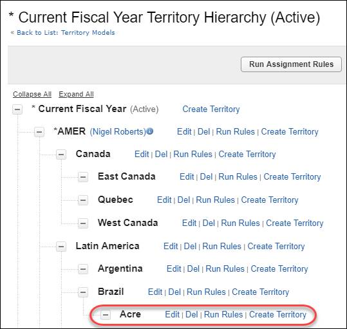Click the info icon next to Nigel Roberts
Screen dimensions: 347x329
coord(150,131)
